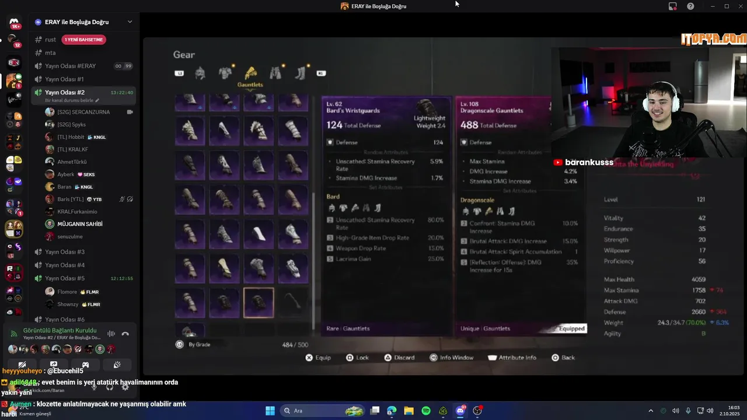Join voice channel Yayın Odası #5

coord(83,278)
